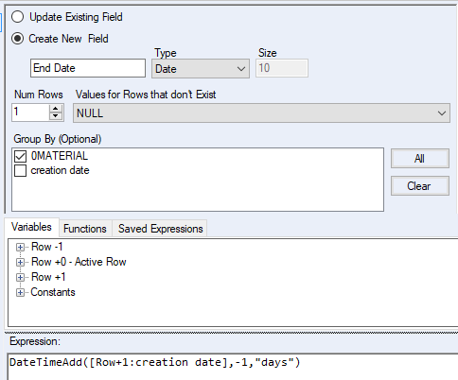
Task: Click into the Expression editor text box
Action: (233, 367)
